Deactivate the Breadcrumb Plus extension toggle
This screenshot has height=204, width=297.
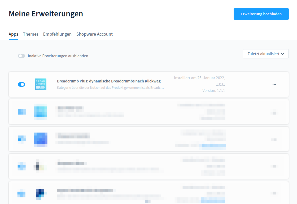21,84
